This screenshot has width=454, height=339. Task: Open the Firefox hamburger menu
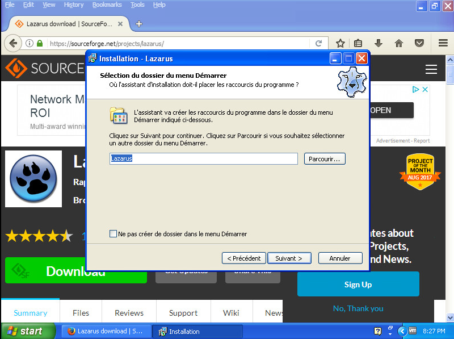click(443, 43)
